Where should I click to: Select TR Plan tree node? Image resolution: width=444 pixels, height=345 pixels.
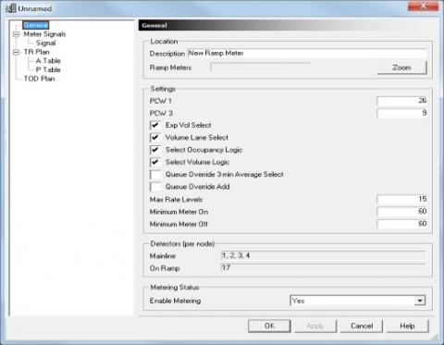coord(36,52)
